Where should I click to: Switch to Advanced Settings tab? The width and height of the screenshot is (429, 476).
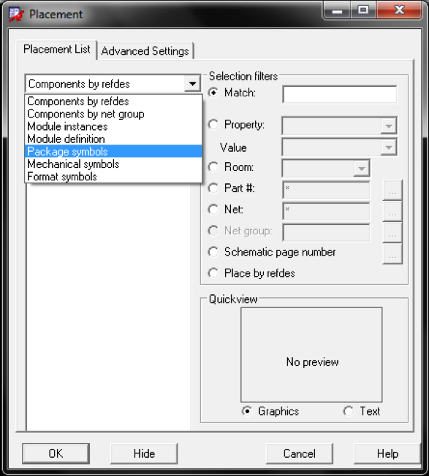pyautogui.click(x=145, y=51)
